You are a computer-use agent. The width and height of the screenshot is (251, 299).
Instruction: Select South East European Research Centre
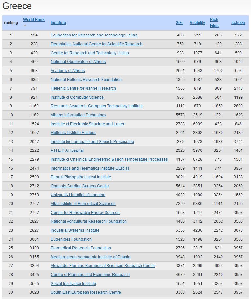click(x=86, y=292)
